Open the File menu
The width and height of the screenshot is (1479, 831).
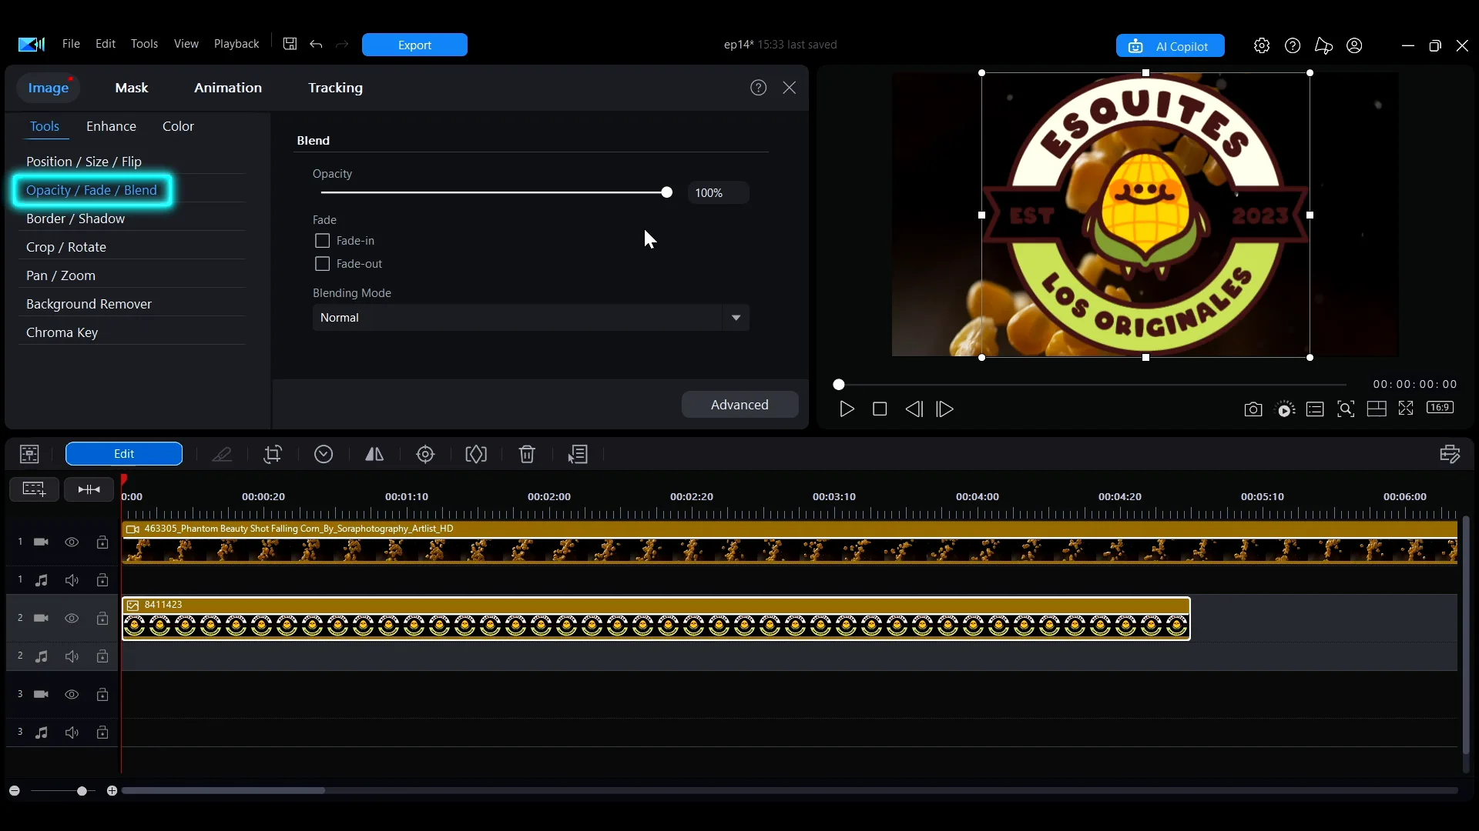pyautogui.click(x=71, y=44)
